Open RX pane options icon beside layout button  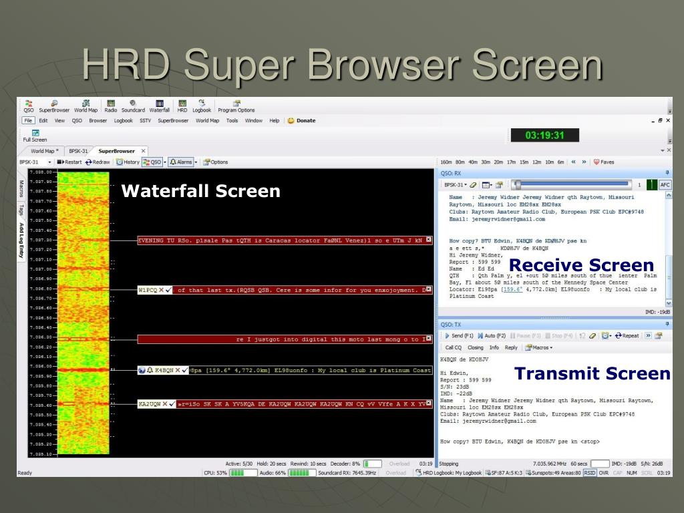pos(499,185)
